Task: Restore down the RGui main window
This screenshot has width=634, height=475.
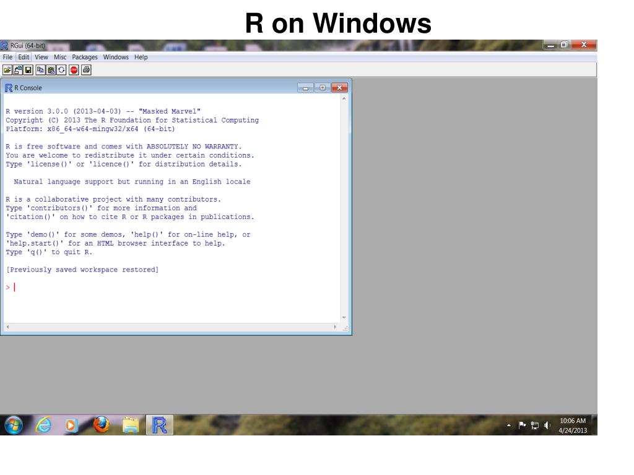Action: 564,45
